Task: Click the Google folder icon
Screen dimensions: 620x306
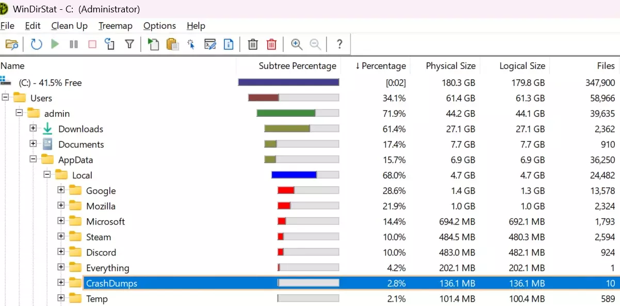Action: pyautogui.click(x=75, y=190)
